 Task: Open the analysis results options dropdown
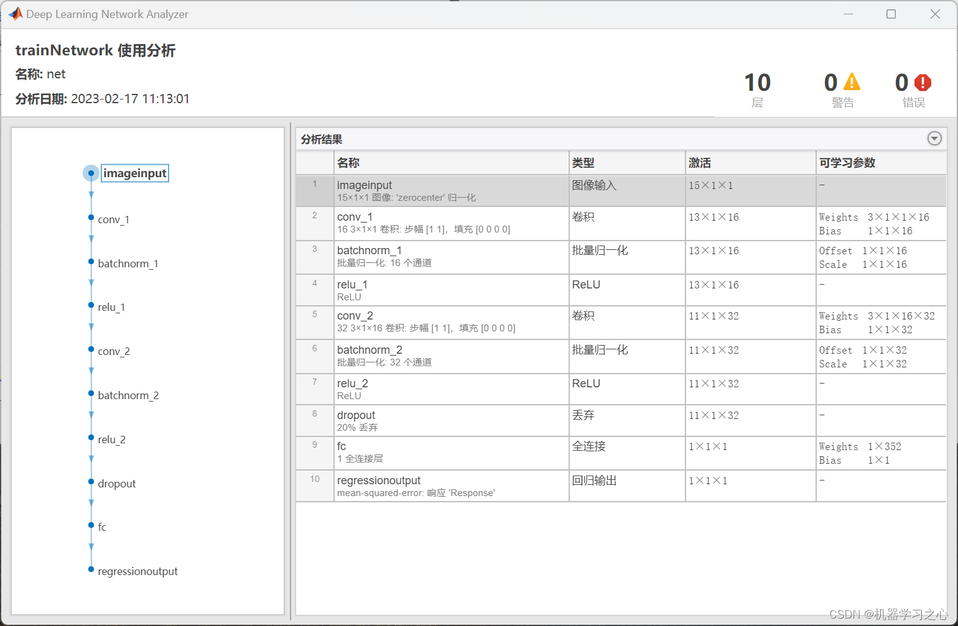pyautogui.click(x=934, y=139)
